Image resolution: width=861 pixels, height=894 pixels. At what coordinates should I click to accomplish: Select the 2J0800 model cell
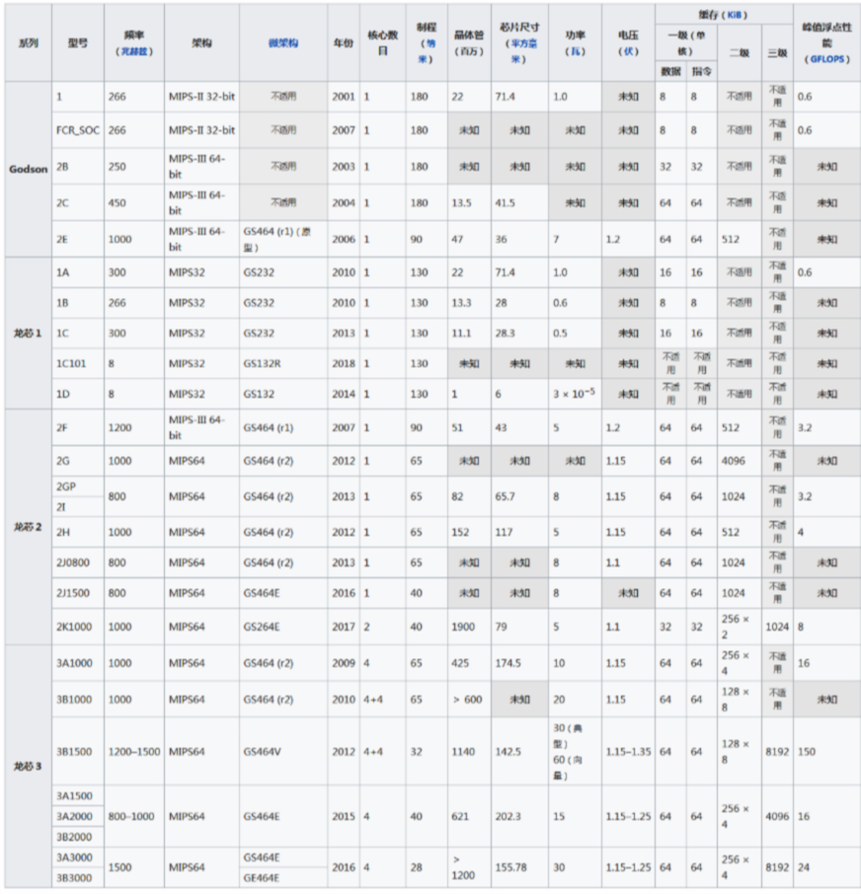point(78,562)
